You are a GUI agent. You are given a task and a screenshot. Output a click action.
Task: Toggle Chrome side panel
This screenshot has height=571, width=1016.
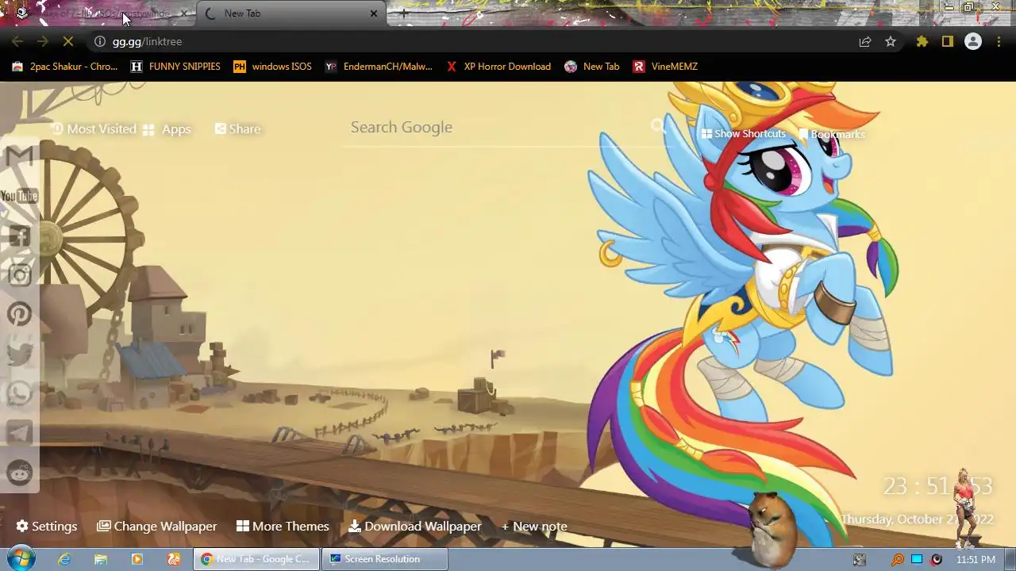tap(948, 41)
